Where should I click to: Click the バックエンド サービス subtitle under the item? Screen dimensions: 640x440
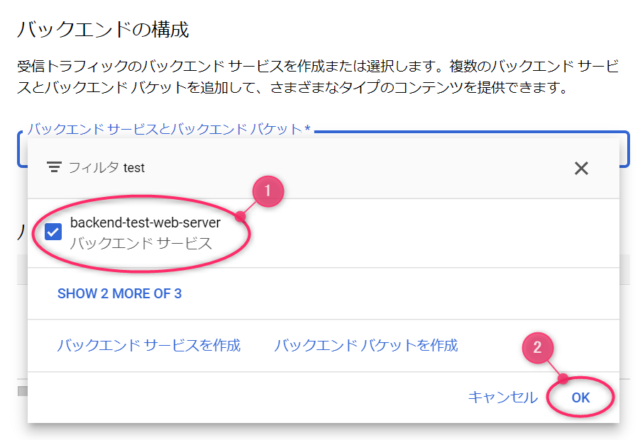pos(140,243)
